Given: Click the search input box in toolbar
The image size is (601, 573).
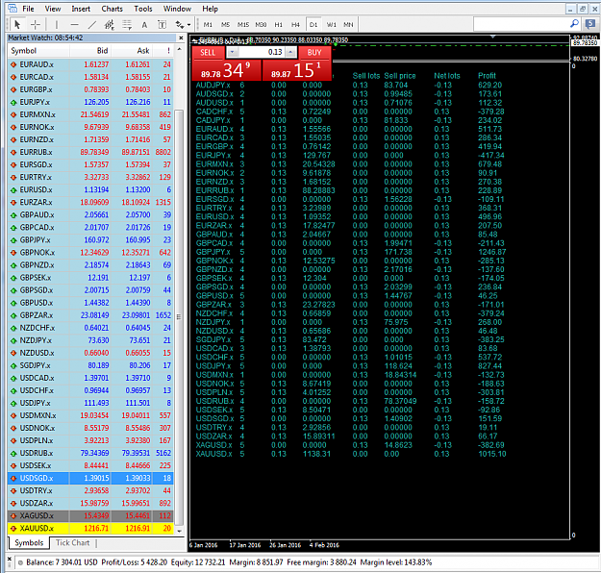Looking at the screenshot, I should coord(521,24).
